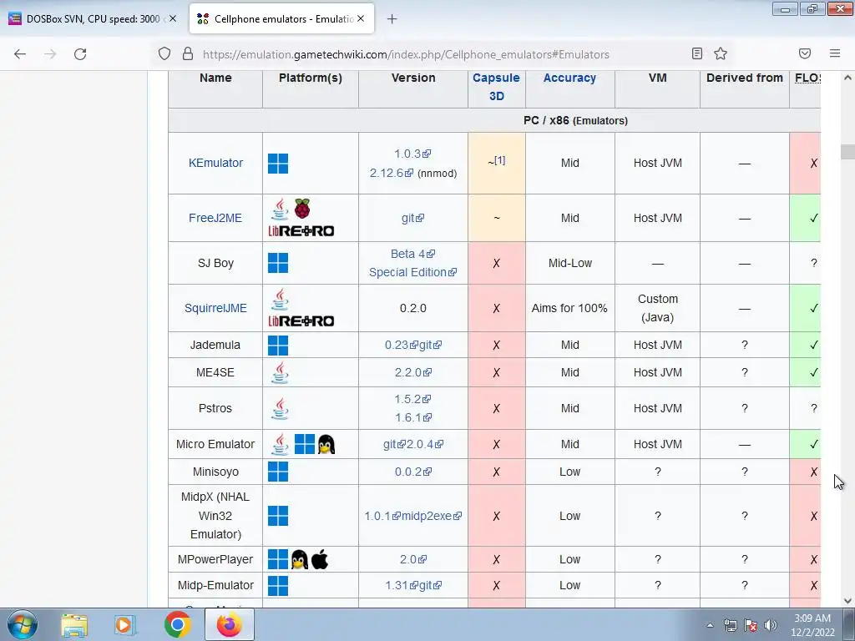Click the Java icon in SquirrelJME row
Image resolution: width=855 pixels, height=641 pixels.
tap(280, 299)
